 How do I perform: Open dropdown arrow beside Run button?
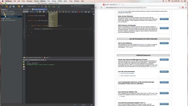pos(51,6)
